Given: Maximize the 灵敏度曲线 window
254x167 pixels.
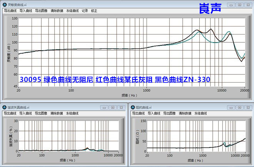Looking at the screenshot, I should pyautogui.click(x=239, y=5).
